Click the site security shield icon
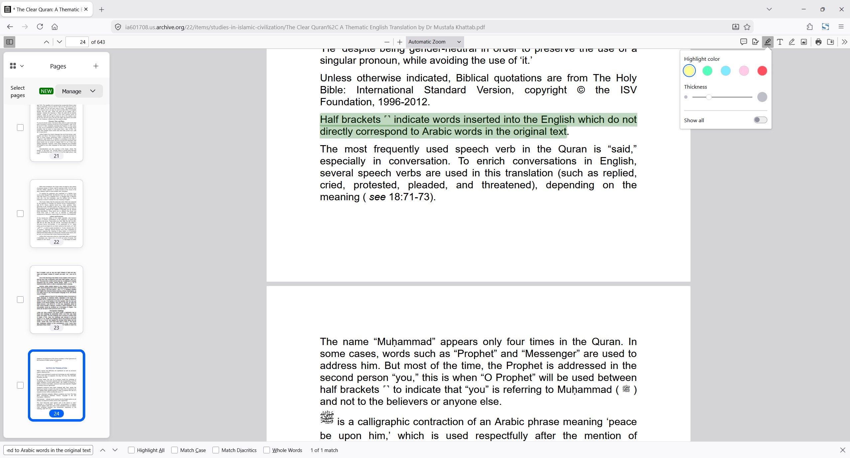 [118, 27]
